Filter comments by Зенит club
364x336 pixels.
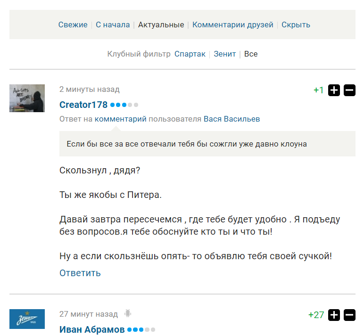point(225,54)
